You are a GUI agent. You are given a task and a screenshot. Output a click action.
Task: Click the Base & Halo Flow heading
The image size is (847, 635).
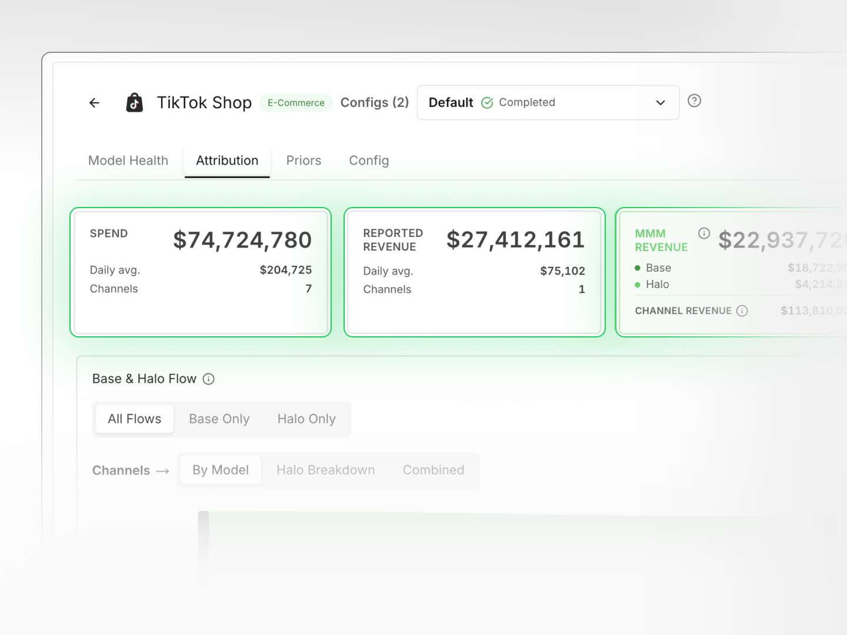pos(144,379)
